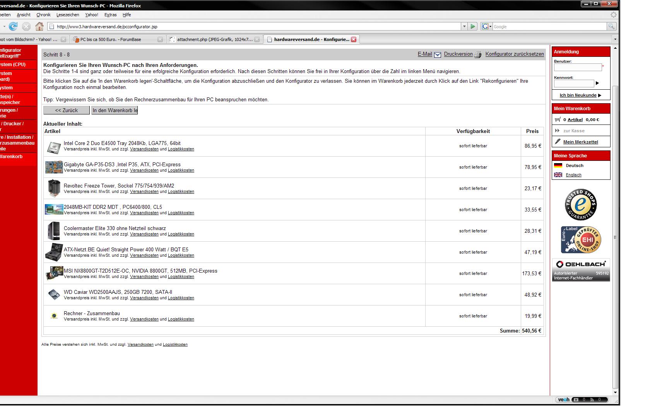Click the EHI Geprüfter Online-Shop badge
This screenshot has height=406, width=650.
pos(581,240)
